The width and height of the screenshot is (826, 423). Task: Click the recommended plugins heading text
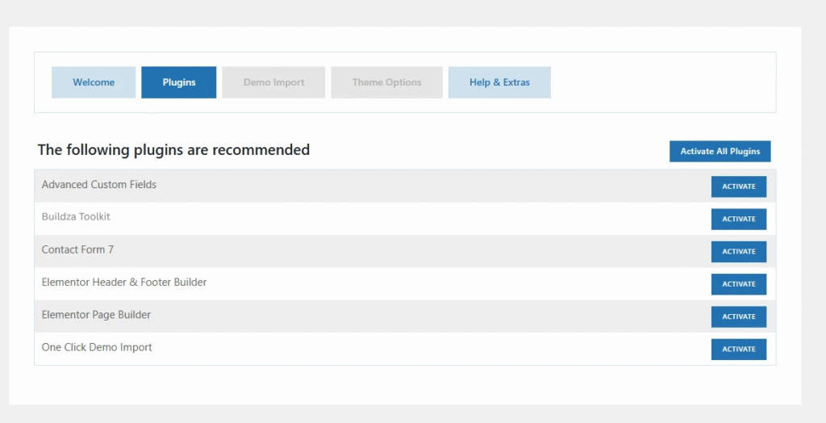[173, 150]
